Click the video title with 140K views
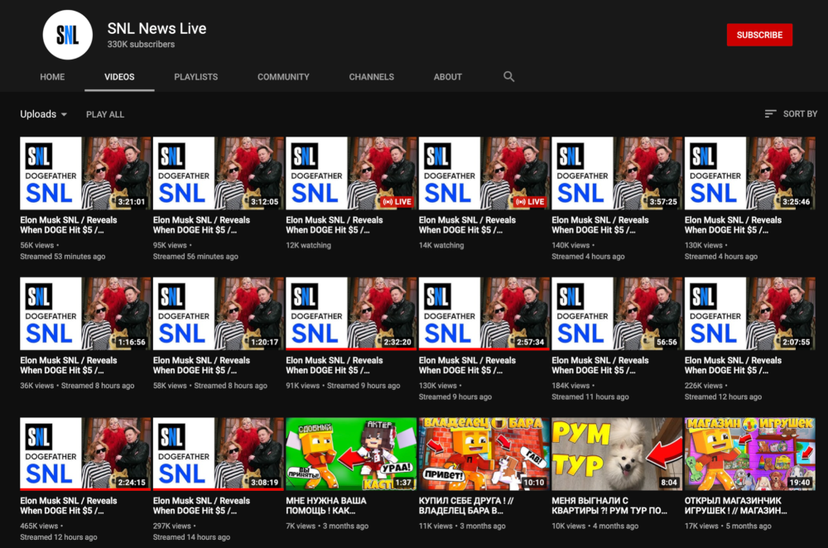 pyautogui.click(x=600, y=225)
